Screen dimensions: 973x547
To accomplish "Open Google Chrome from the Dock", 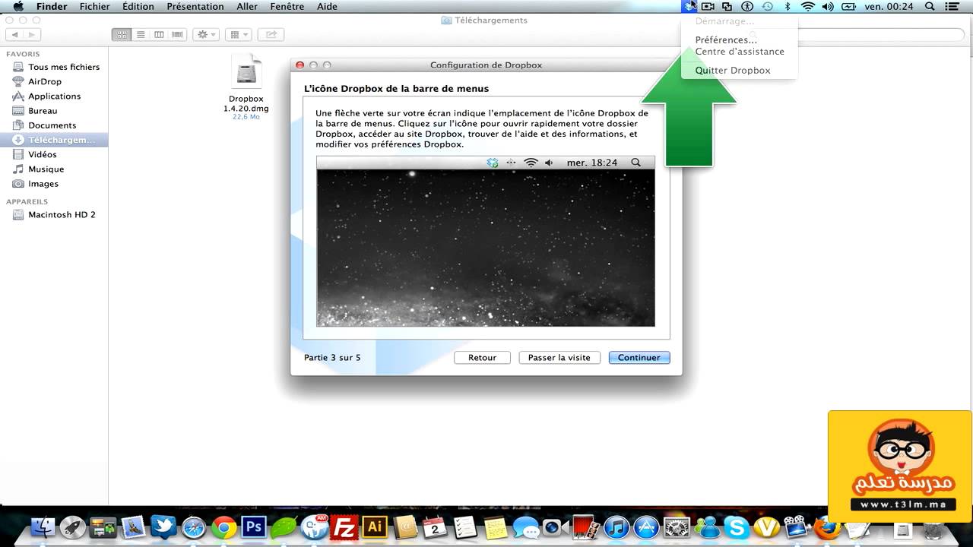I will (223, 526).
